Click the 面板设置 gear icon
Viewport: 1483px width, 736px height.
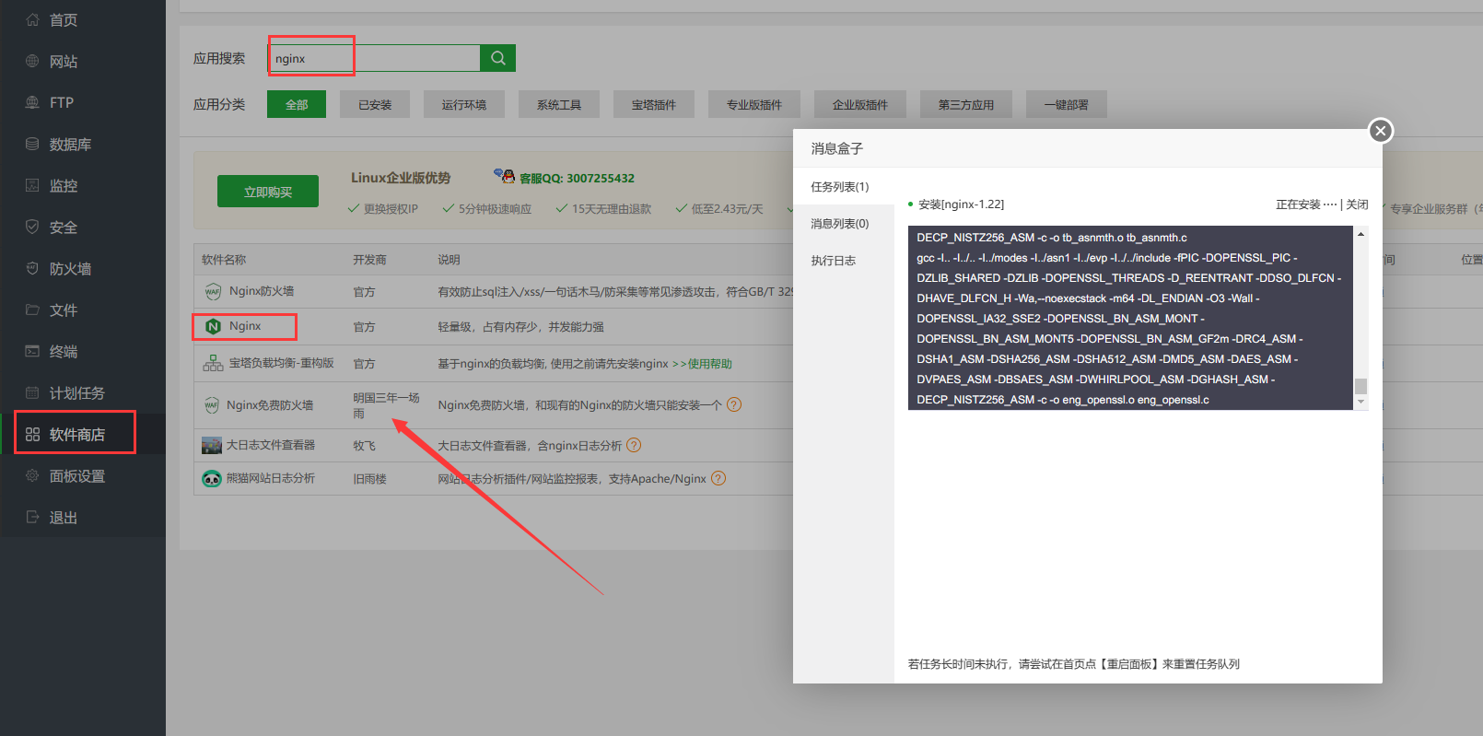(32, 475)
